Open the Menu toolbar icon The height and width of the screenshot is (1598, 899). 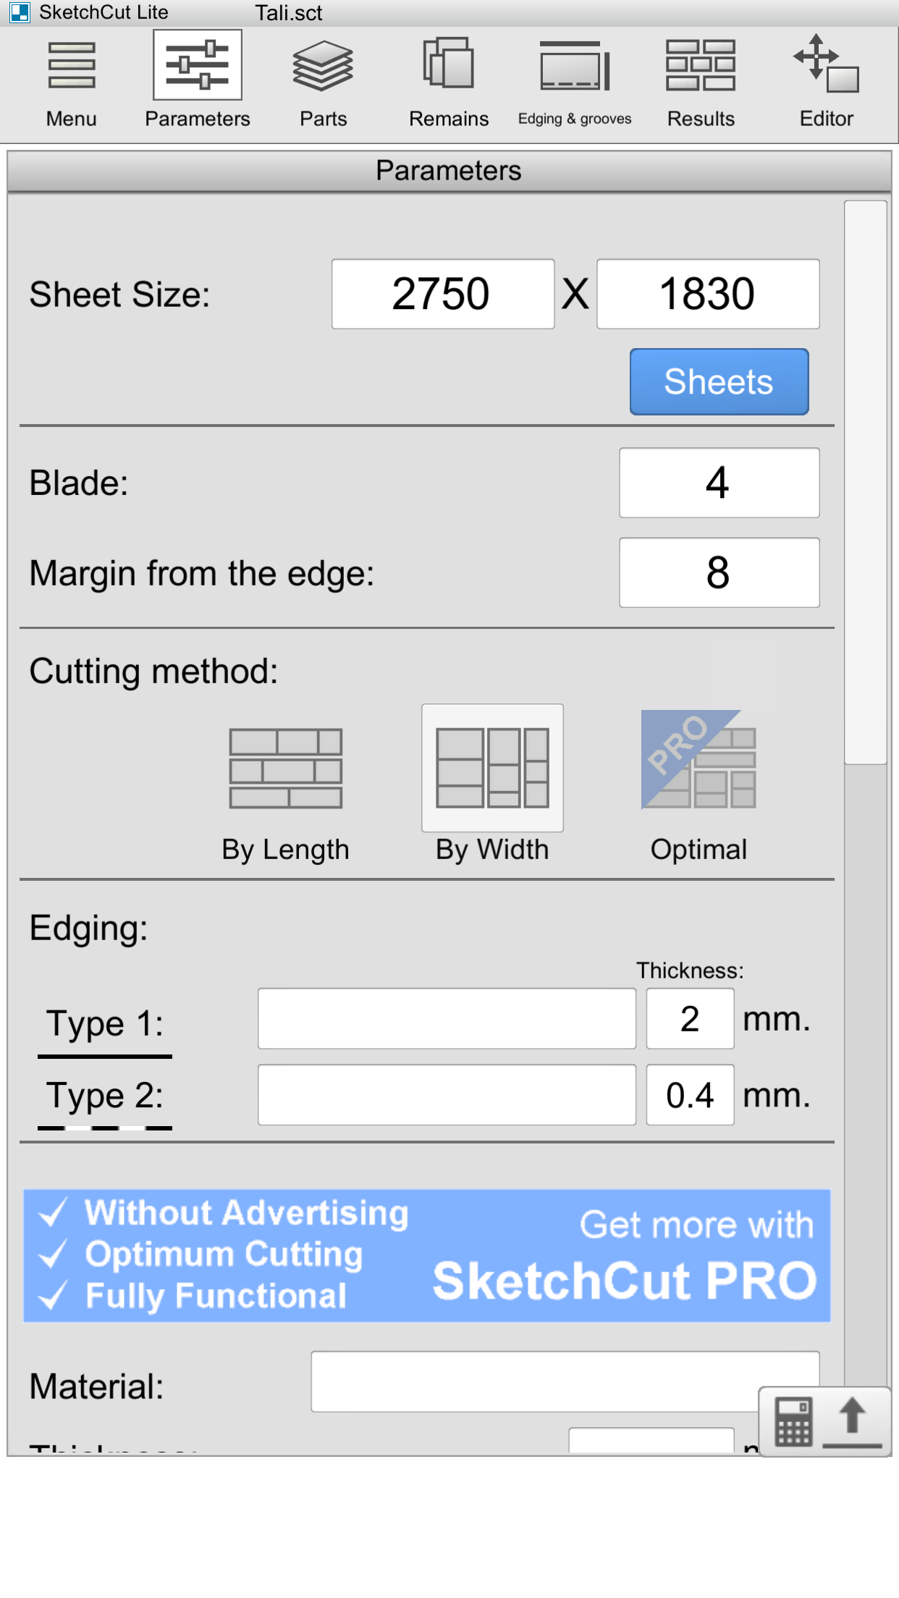point(71,81)
